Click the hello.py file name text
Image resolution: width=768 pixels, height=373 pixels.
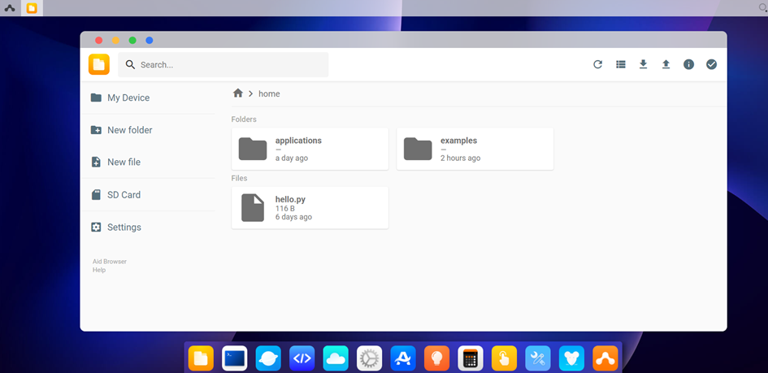click(290, 200)
